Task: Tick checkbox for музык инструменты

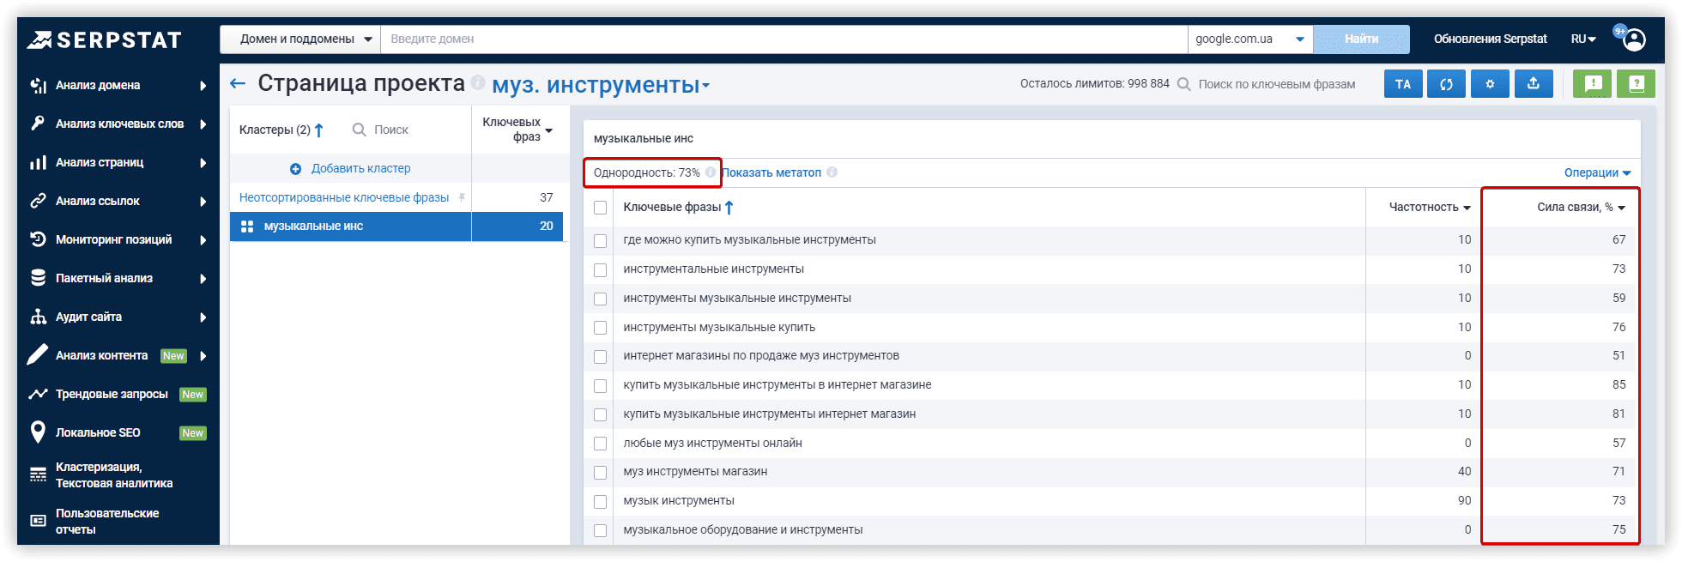Action: 601,502
